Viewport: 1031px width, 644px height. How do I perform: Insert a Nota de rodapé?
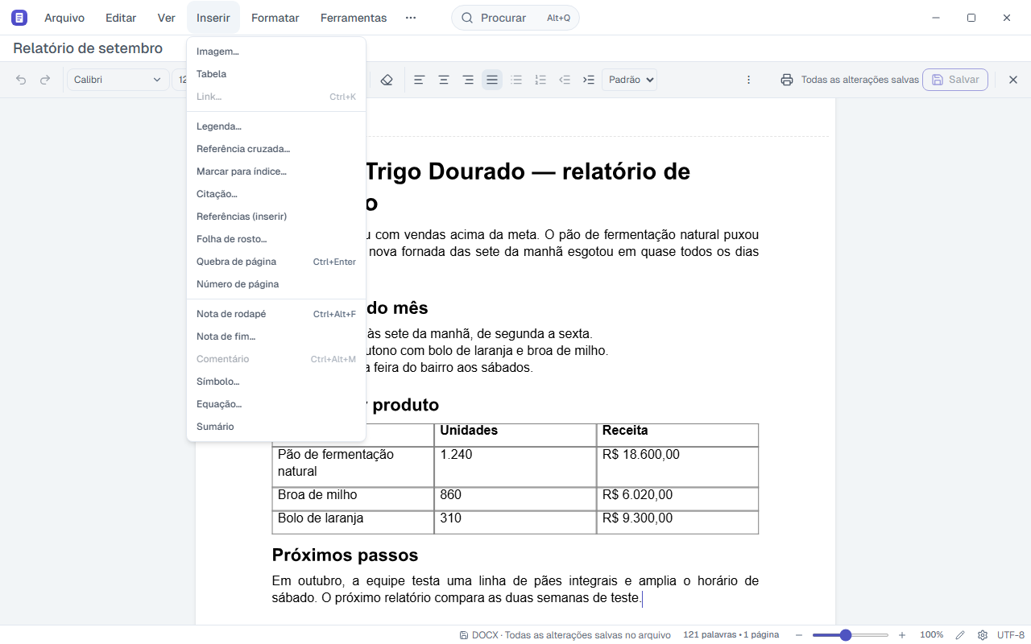(x=276, y=314)
